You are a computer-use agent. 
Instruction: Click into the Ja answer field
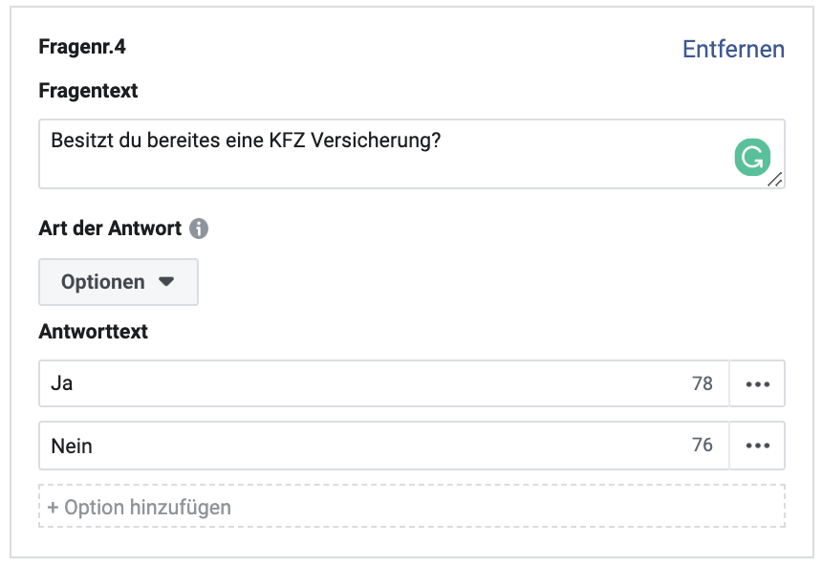[383, 383]
